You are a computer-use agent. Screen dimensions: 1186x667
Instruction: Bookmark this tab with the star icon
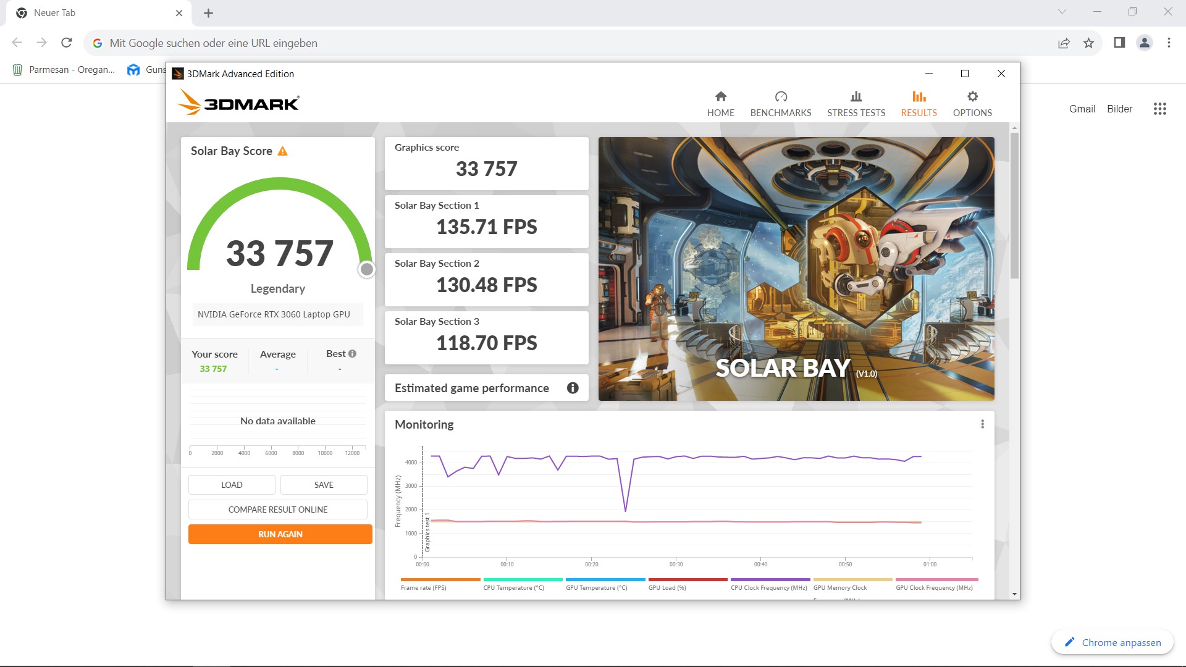click(1088, 43)
